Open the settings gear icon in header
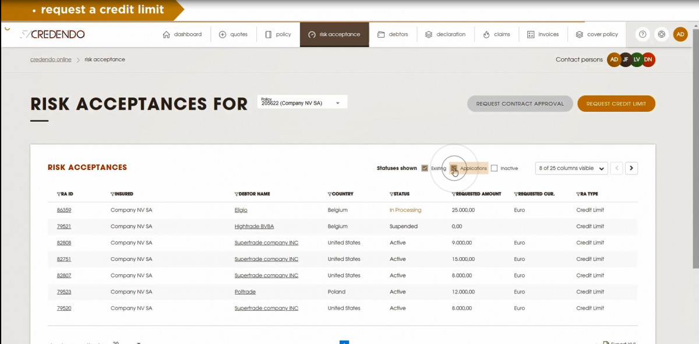 click(x=661, y=34)
